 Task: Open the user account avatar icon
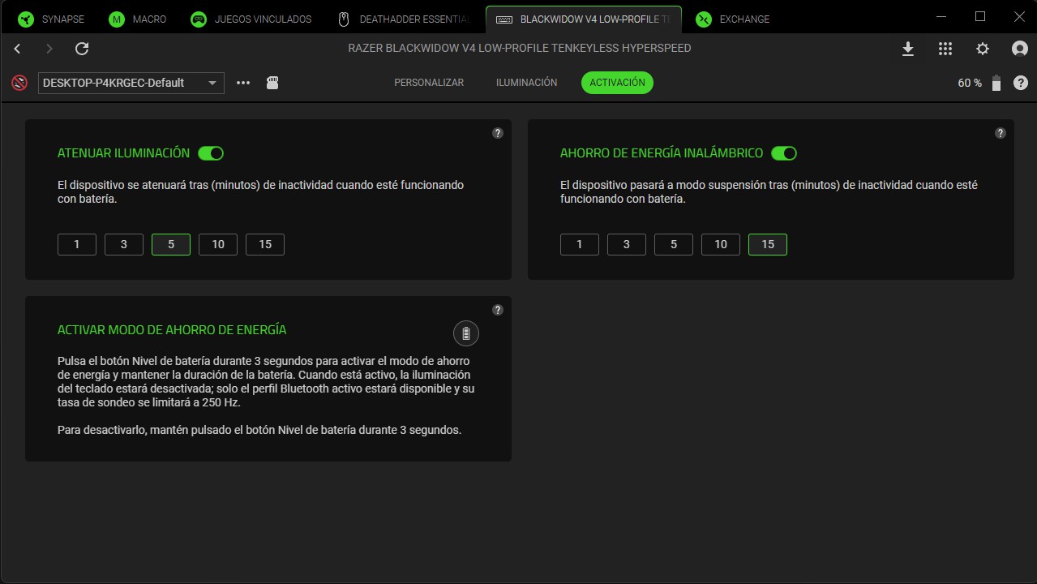pyautogui.click(x=1020, y=49)
